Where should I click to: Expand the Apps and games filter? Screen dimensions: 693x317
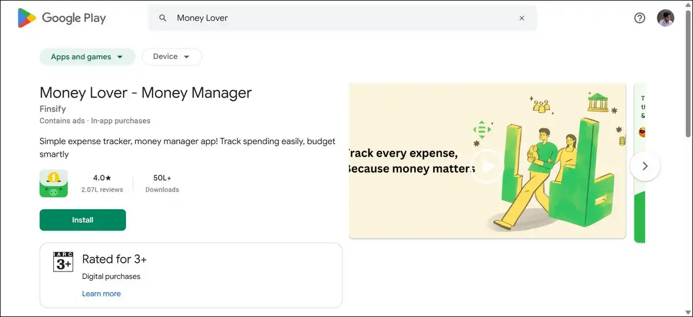[x=87, y=56]
